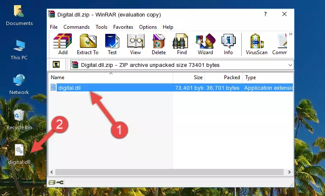Sort by the Type column header
The image size is (325, 196).
tap(268, 77)
